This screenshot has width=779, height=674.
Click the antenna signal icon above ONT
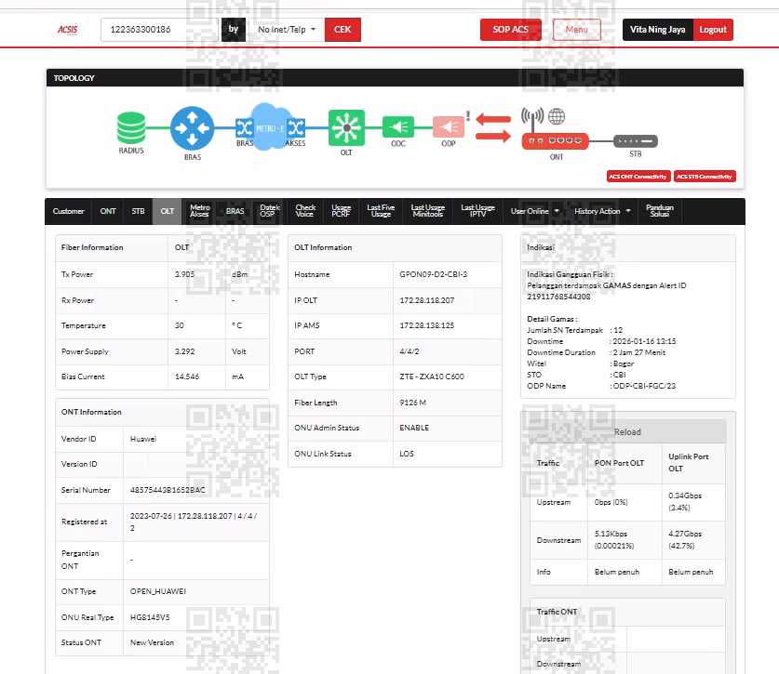click(532, 119)
